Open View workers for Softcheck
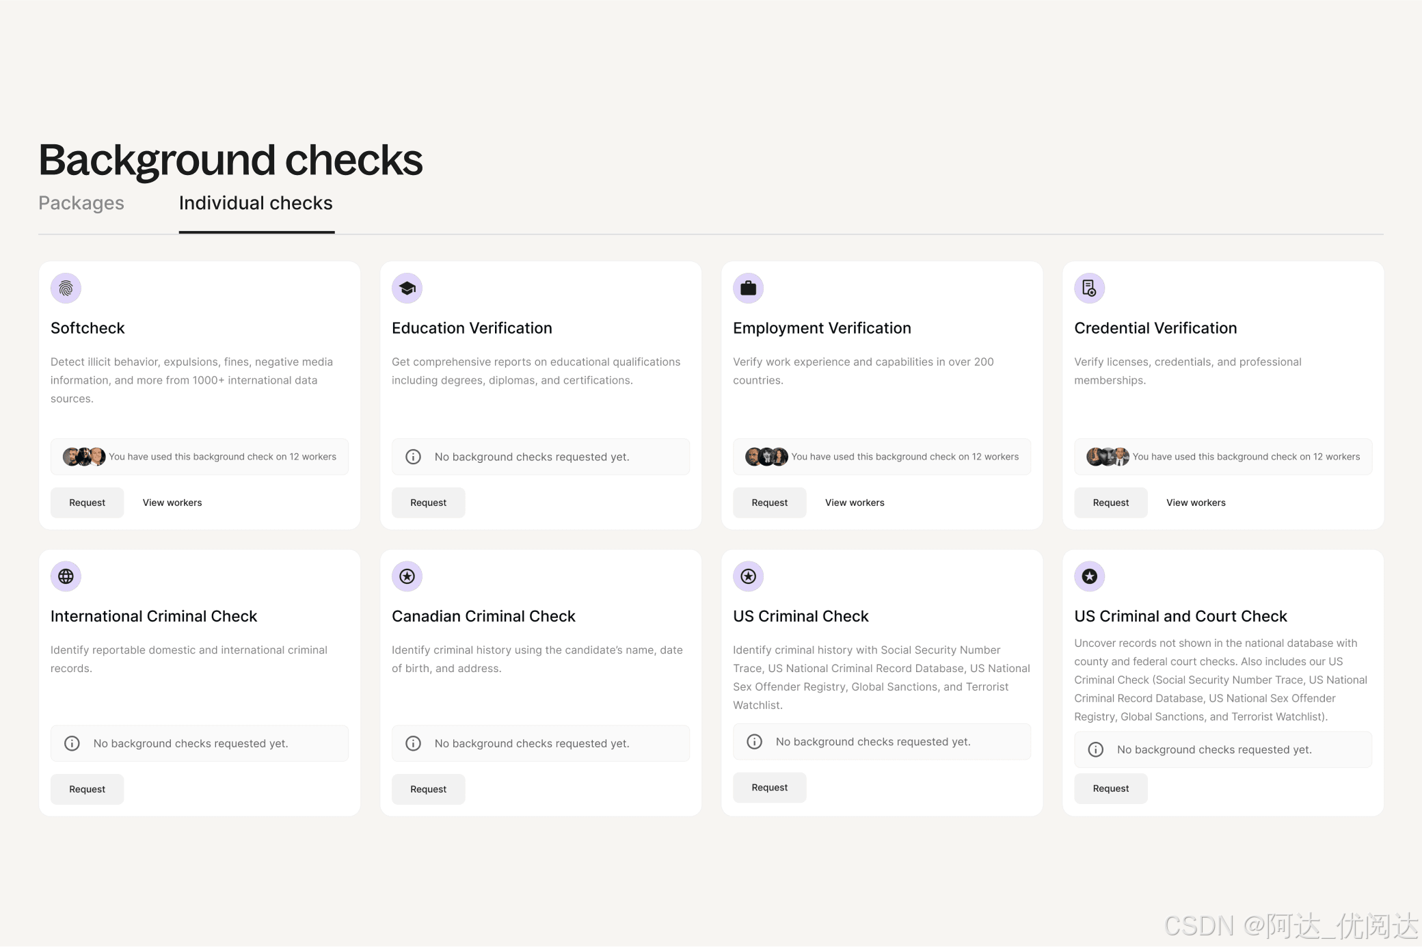The image size is (1422, 949). tap(172, 503)
